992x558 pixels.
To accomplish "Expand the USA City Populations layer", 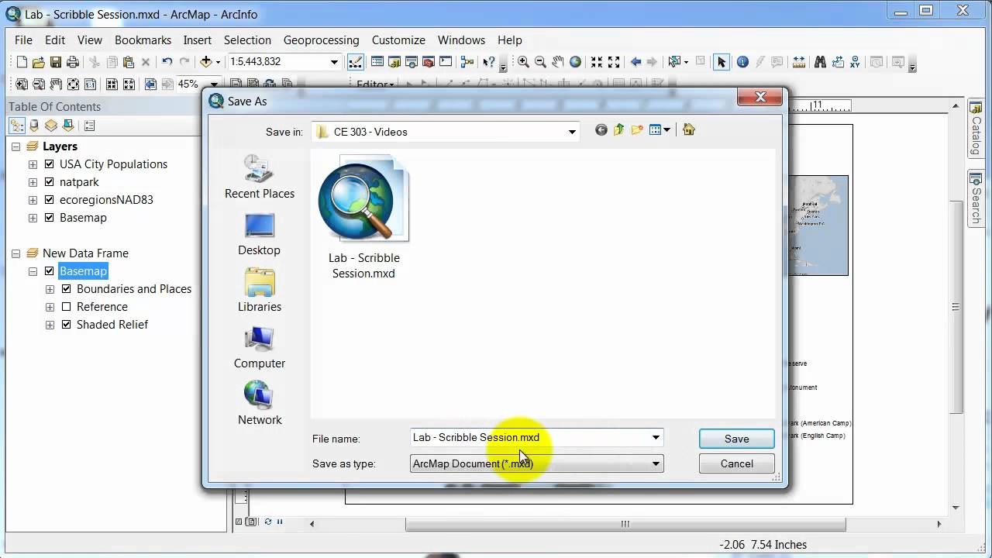I will click(33, 164).
